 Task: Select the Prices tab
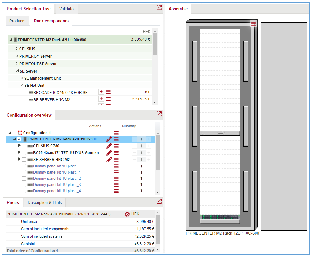(x=13, y=202)
